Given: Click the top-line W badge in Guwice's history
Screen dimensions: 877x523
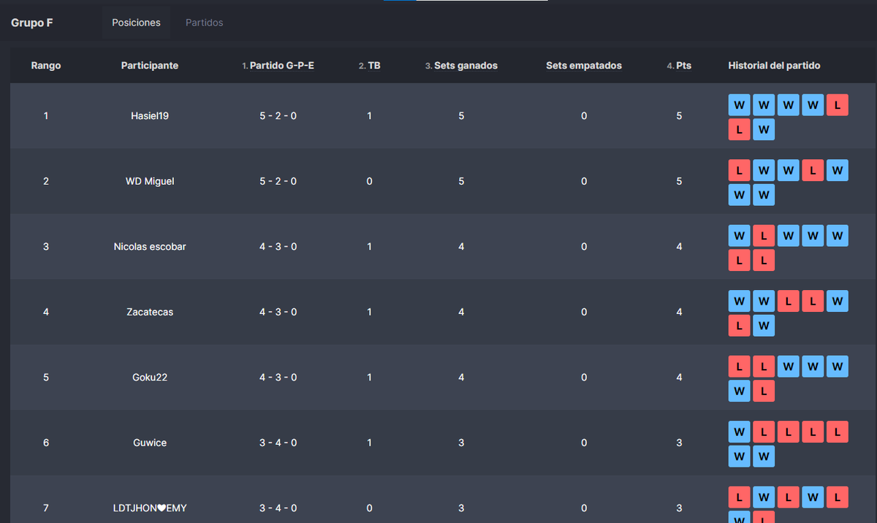Looking at the screenshot, I should [739, 432].
